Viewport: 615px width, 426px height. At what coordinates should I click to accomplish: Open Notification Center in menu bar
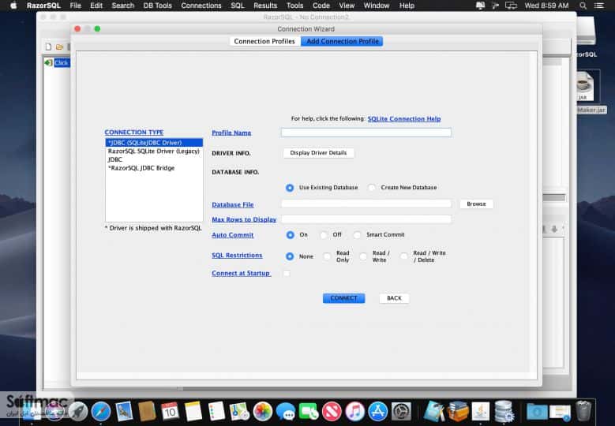click(x=599, y=6)
